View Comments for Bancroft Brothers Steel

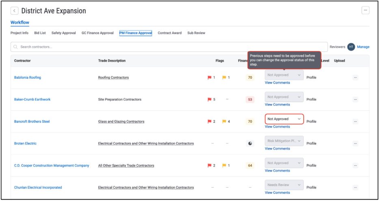pos(277,127)
